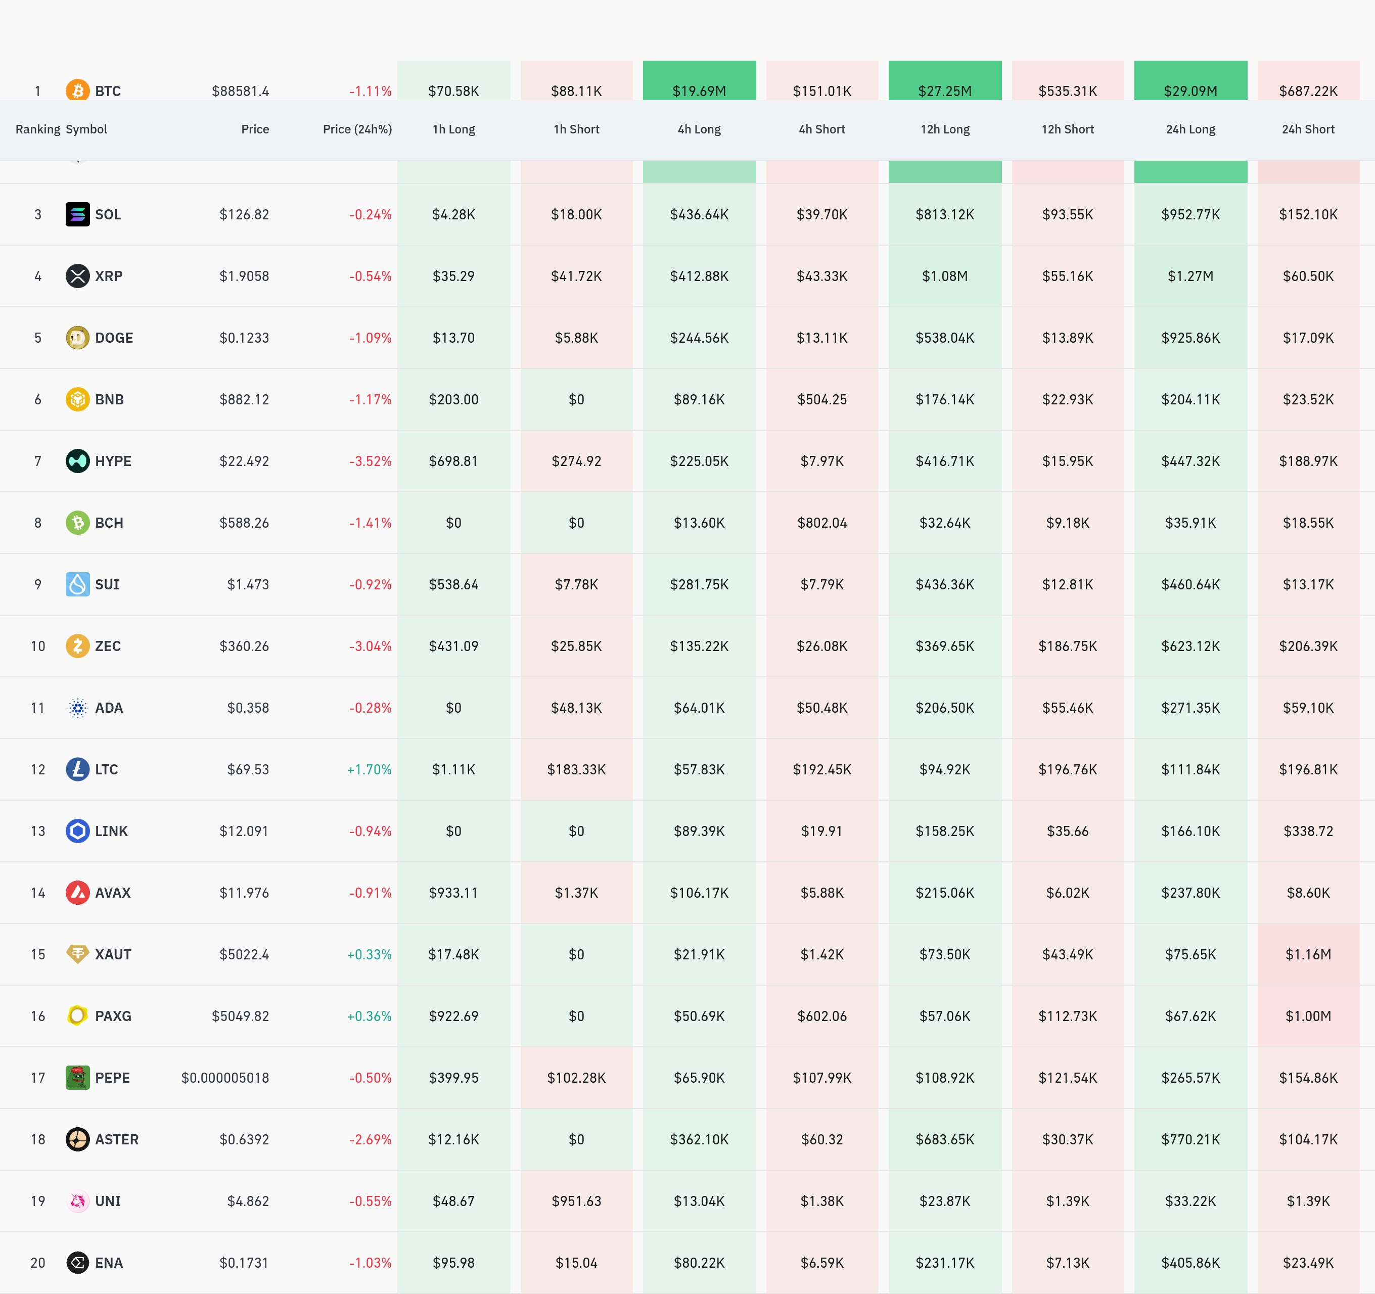Sort by Price (24h%) column header

pos(357,129)
